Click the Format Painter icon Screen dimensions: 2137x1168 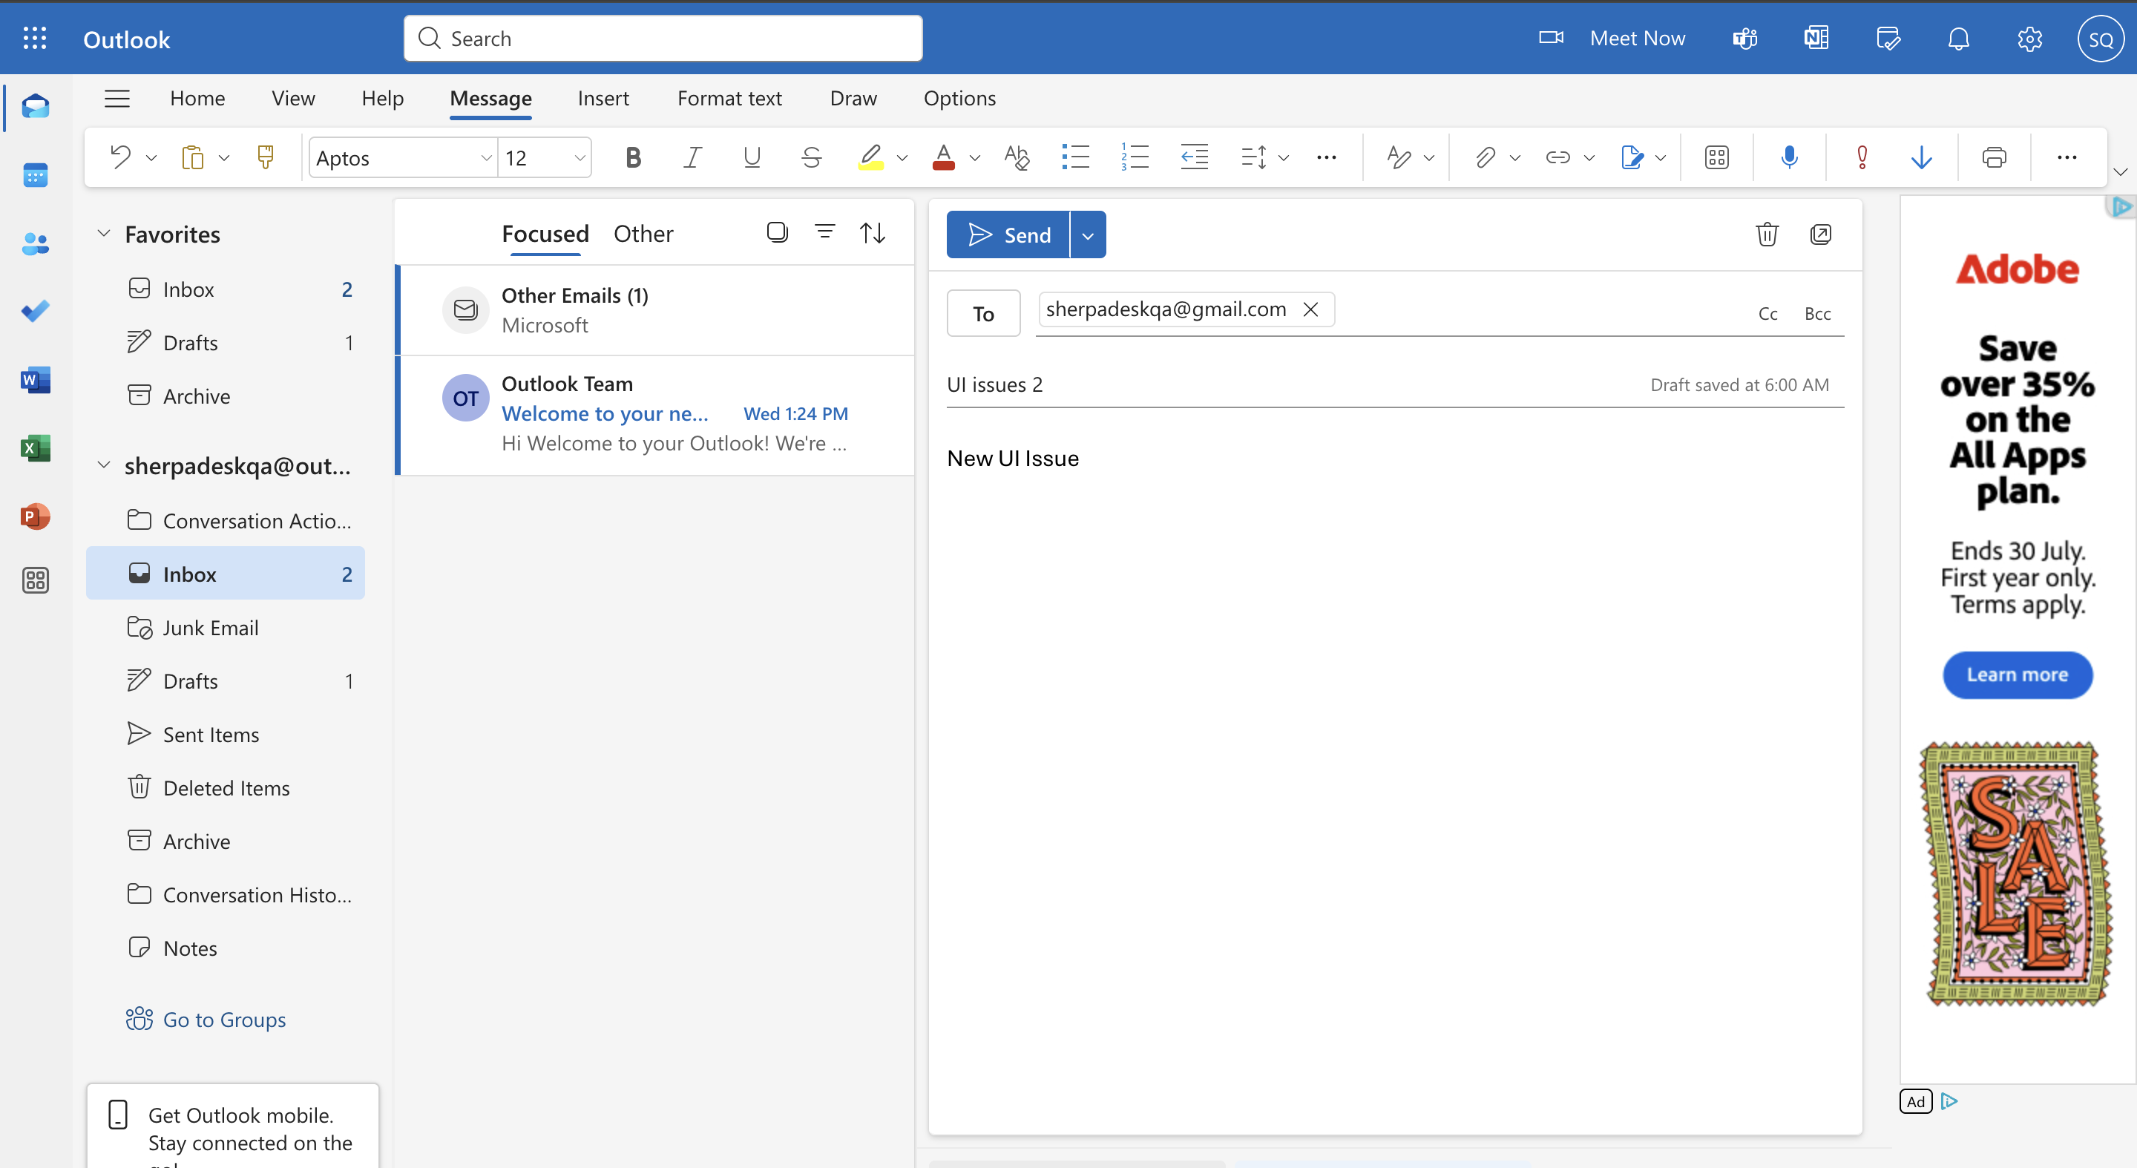(x=266, y=157)
